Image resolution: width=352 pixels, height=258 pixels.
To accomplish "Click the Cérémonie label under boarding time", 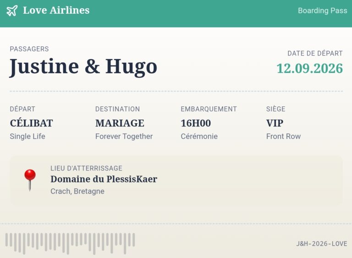I will pos(199,136).
